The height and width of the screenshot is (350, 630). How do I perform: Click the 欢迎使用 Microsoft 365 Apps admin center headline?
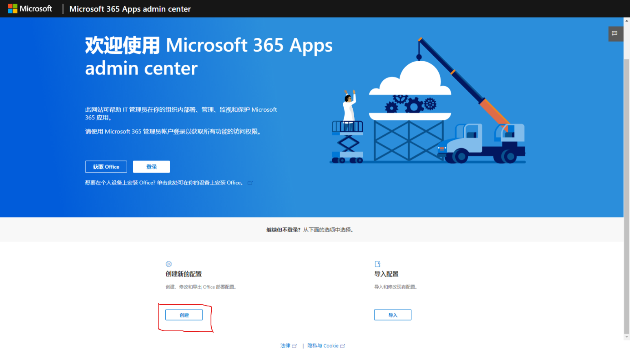pos(209,56)
